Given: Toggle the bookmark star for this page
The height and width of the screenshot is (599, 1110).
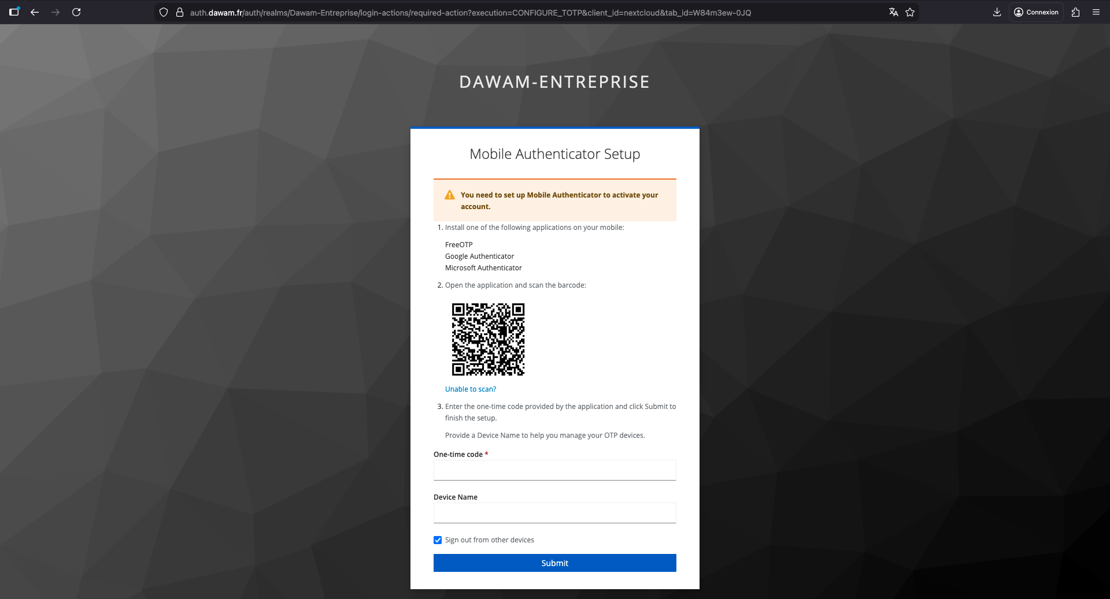Looking at the screenshot, I should (x=910, y=12).
